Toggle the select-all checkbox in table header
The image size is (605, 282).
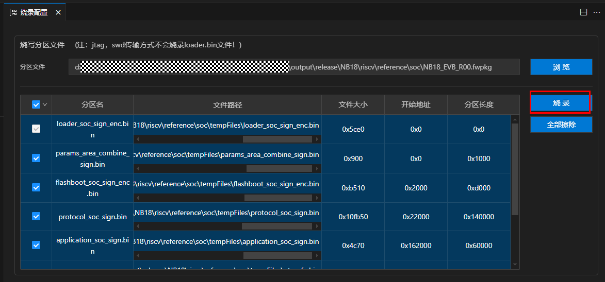pos(36,104)
